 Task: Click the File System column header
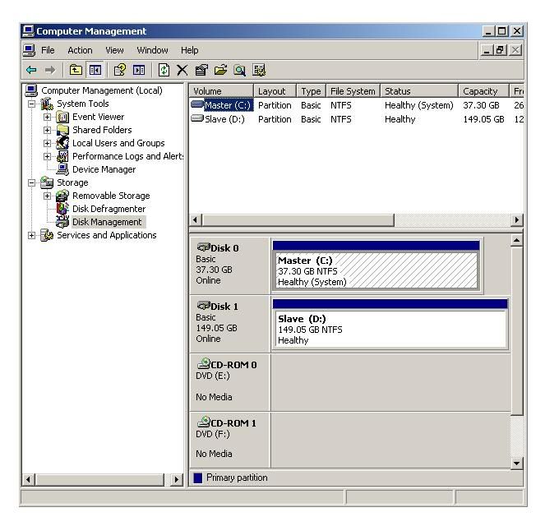(x=353, y=91)
